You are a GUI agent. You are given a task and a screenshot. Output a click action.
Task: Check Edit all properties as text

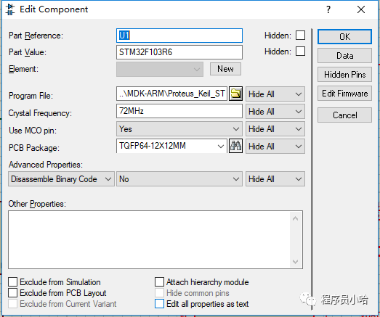[x=159, y=304]
